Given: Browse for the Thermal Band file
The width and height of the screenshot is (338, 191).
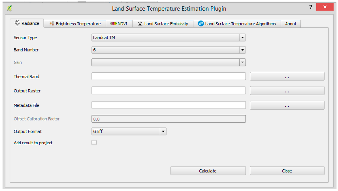Looking at the screenshot, I should [x=287, y=77].
